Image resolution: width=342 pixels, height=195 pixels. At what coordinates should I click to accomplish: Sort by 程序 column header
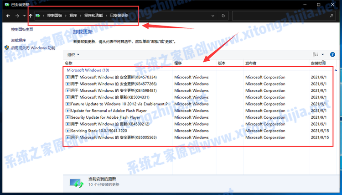click(x=178, y=63)
